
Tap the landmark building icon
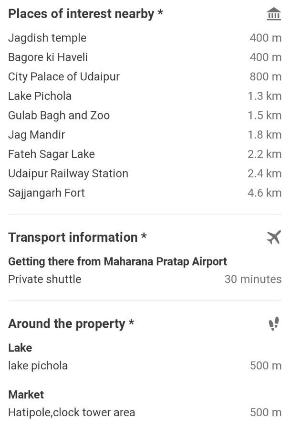[274, 14]
